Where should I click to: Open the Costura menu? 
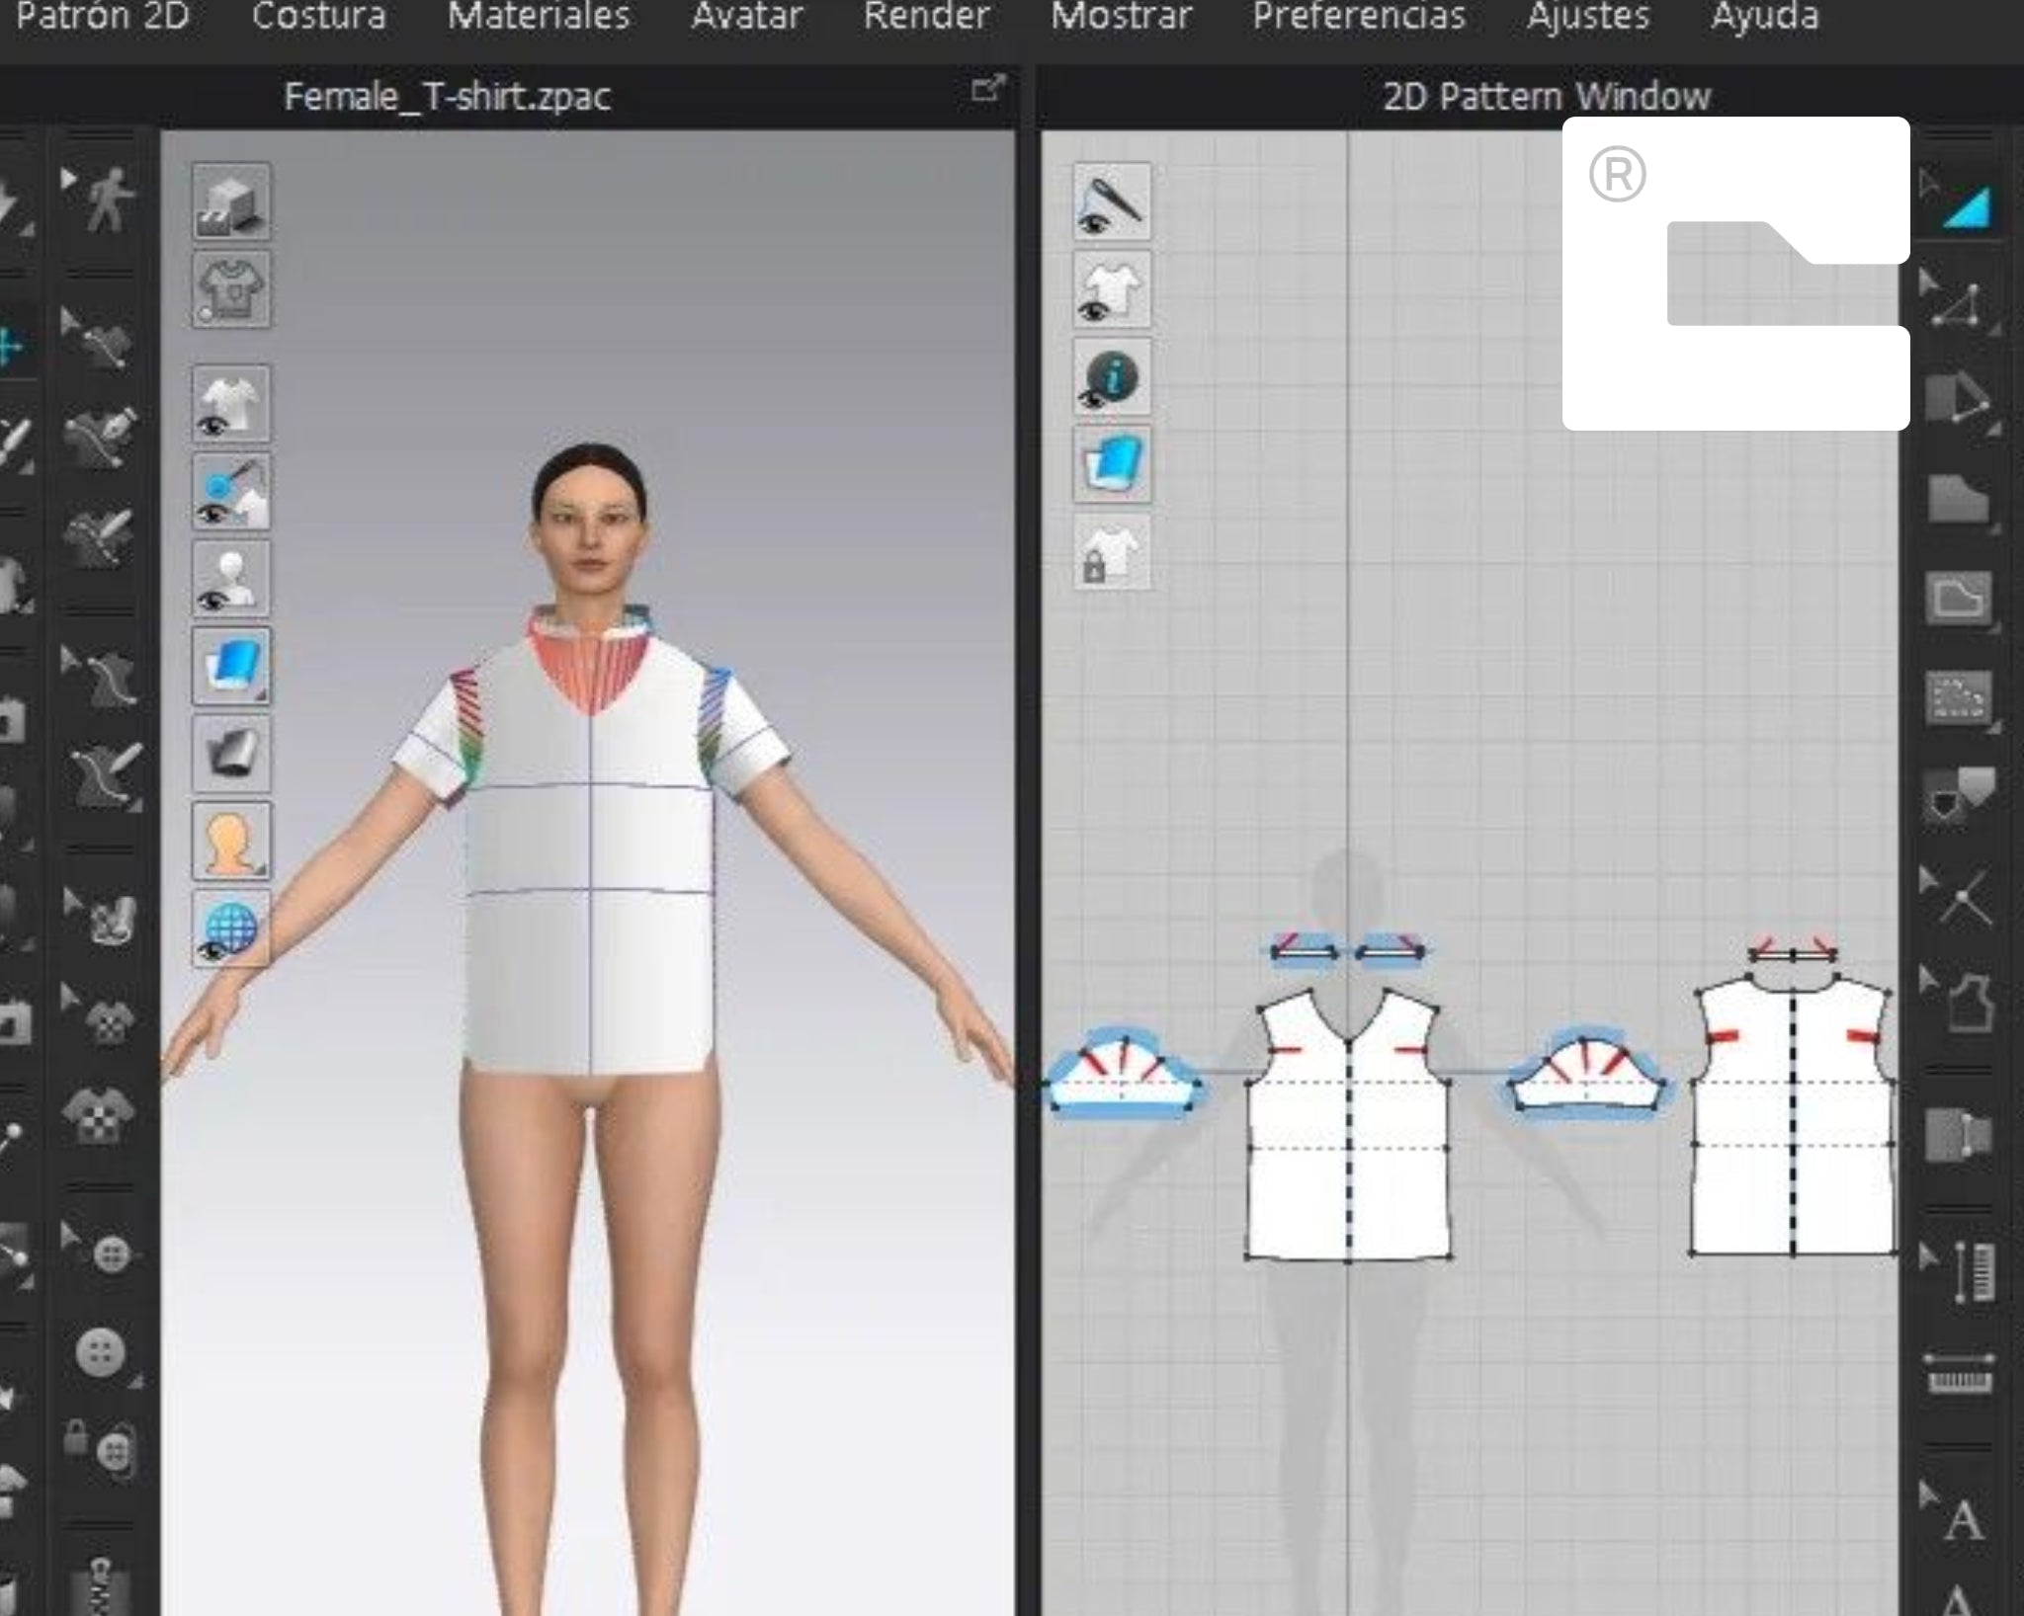coord(318,17)
